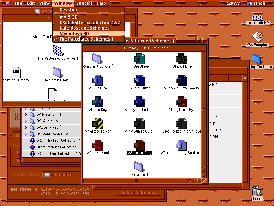Select the Red Harvest scheme icon
Image resolution: width=274 pixels, height=206 pixels.
coord(98,145)
